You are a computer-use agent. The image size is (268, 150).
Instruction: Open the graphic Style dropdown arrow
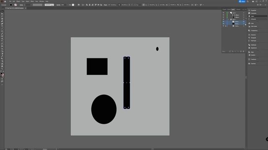point(75,5)
